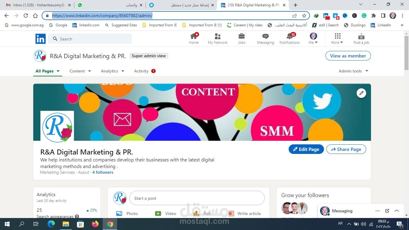409x230 pixels.
Task: Expand the Work apps grid menu
Action: (x=337, y=39)
